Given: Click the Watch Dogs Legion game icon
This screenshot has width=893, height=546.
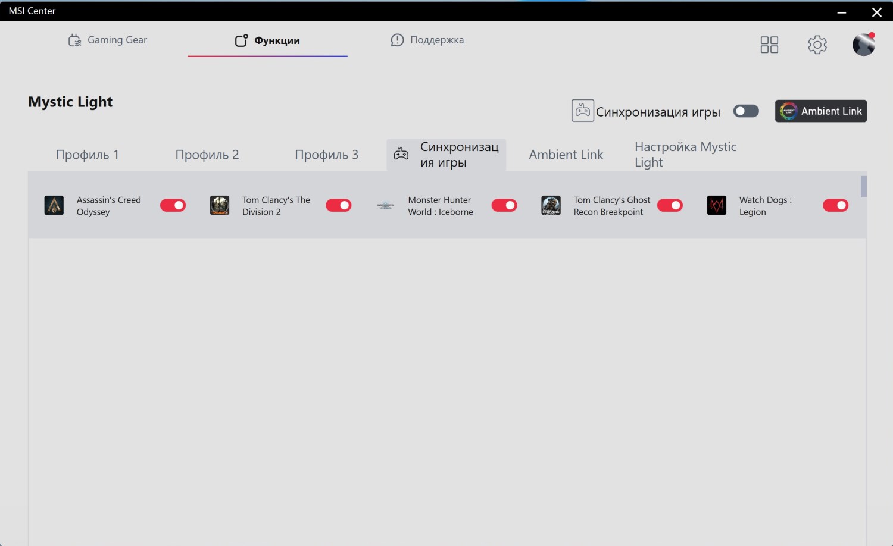Looking at the screenshot, I should coord(717,205).
